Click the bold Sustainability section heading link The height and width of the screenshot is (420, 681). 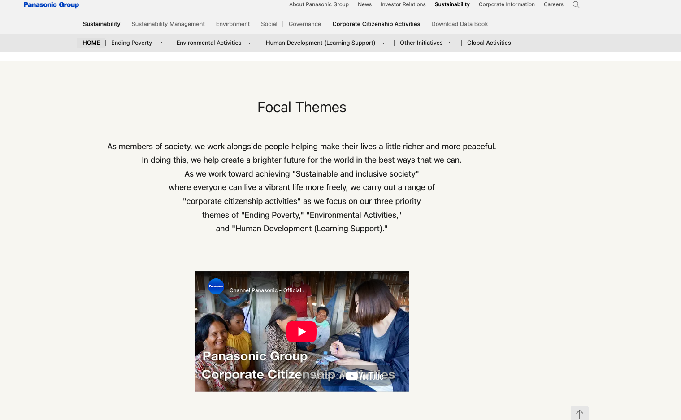[x=101, y=24]
